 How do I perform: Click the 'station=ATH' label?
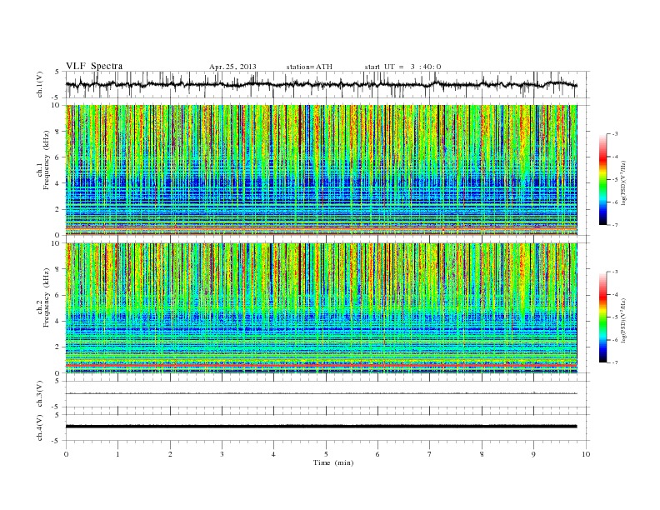309,67
